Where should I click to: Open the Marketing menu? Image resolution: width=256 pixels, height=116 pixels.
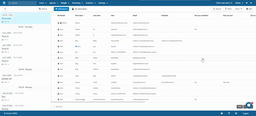click(x=77, y=3)
